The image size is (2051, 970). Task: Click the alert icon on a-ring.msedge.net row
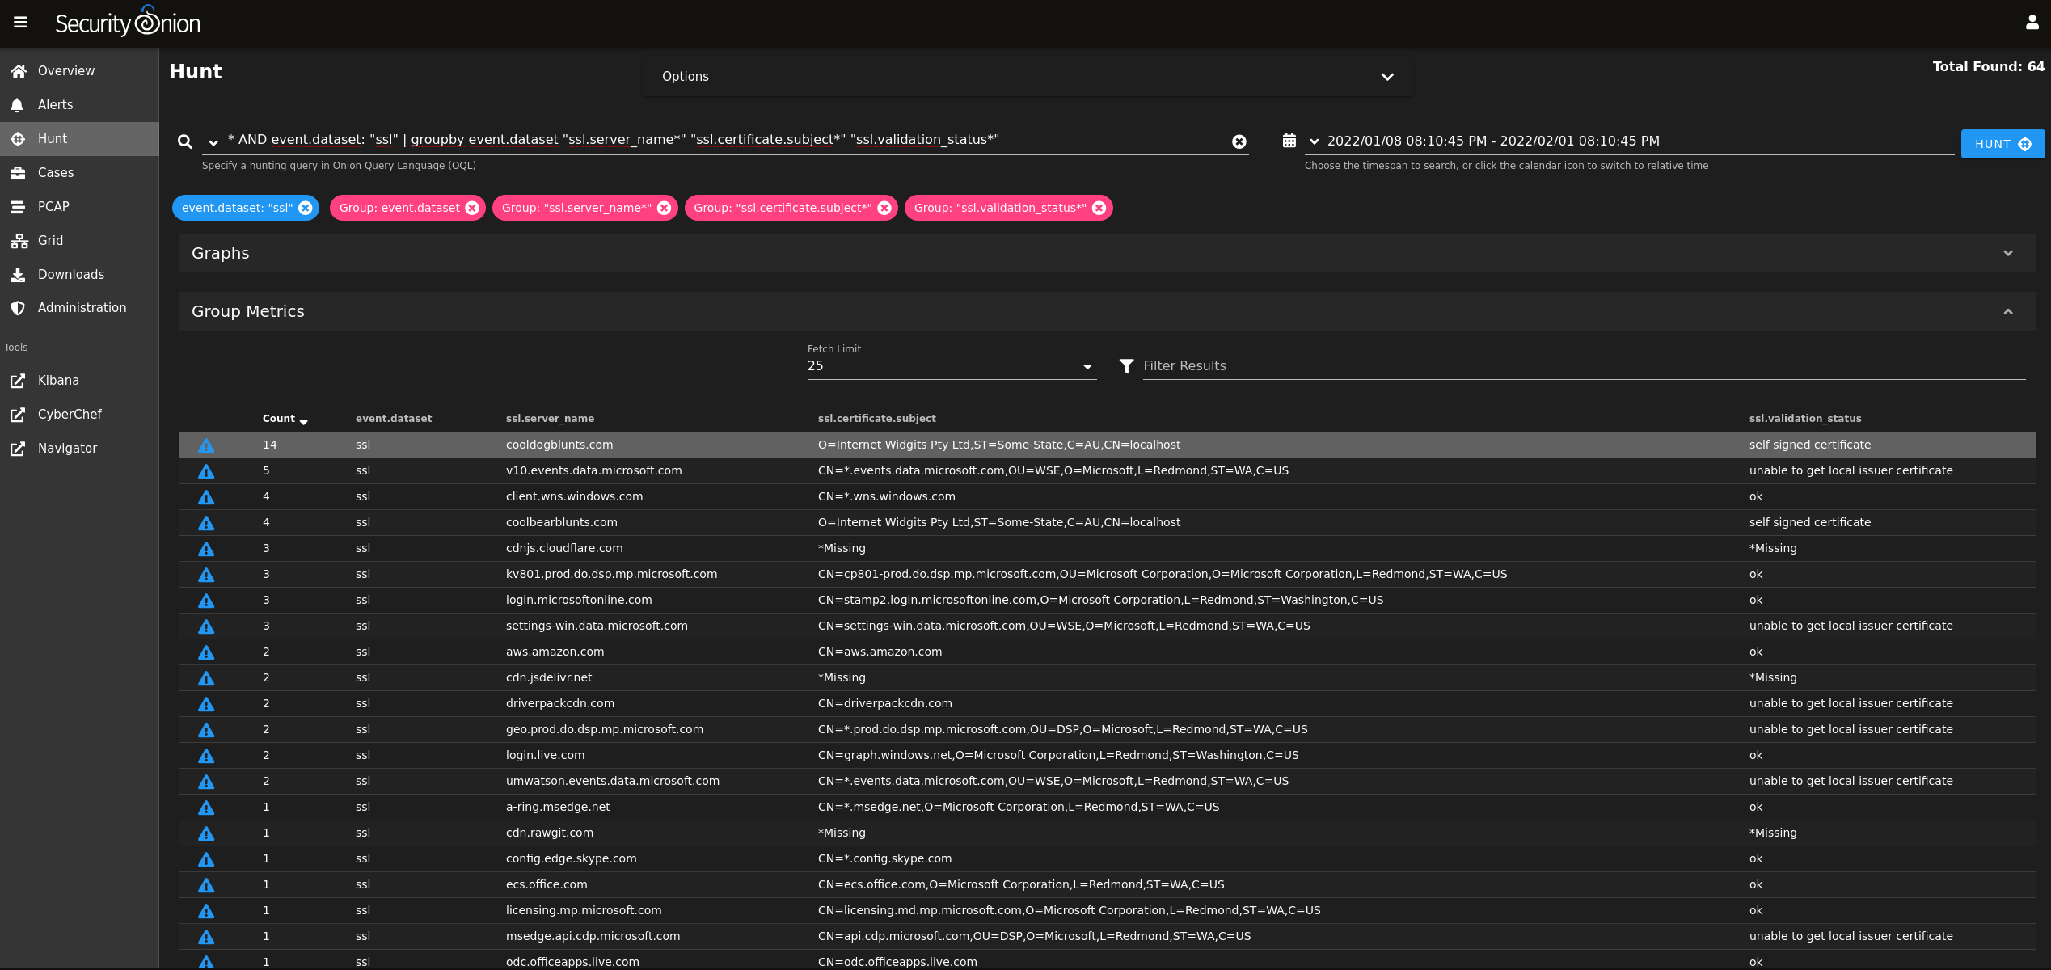[206, 808]
